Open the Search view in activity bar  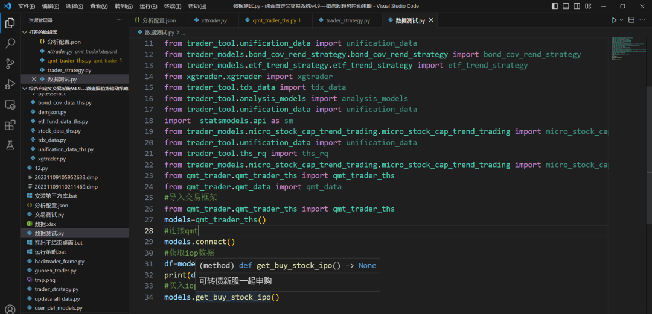pos(10,43)
